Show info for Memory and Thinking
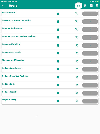This screenshot has height=134, width=100. (58, 61)
